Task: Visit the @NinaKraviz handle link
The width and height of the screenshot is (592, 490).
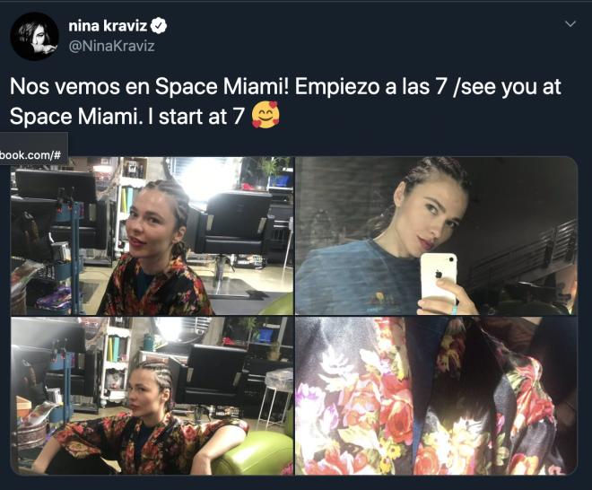Action: click(x=111, y=46)
